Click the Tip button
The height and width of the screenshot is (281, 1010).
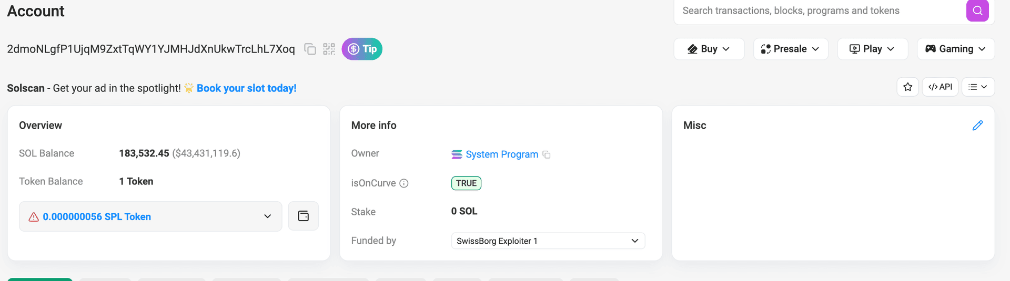point(362,49)
